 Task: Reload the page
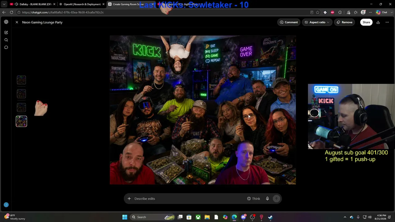pos(11,12)
